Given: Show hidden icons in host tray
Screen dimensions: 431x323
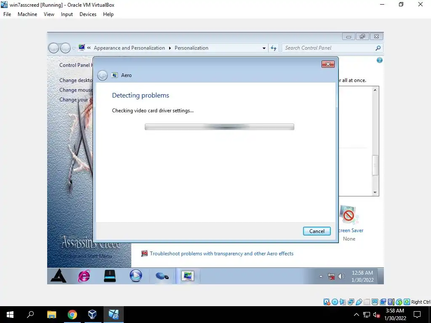Looking at the screenshot, I should [356, 315].
